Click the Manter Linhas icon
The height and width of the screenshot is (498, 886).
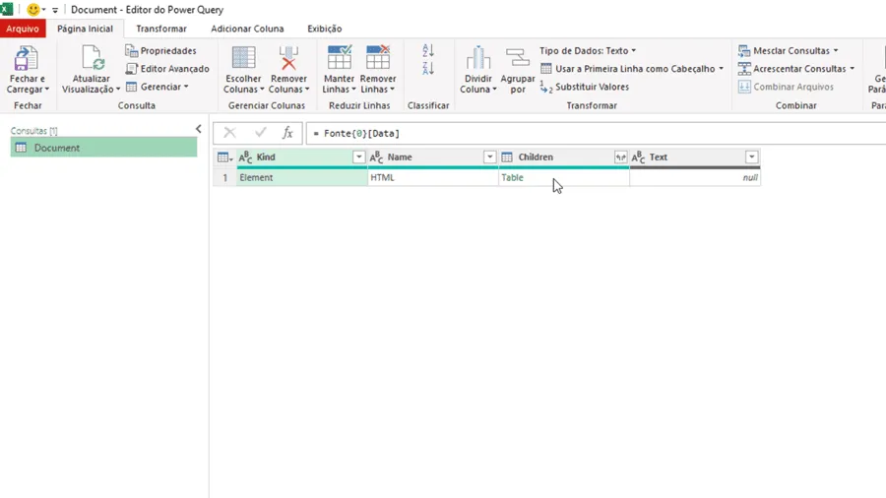pos(339,58)
